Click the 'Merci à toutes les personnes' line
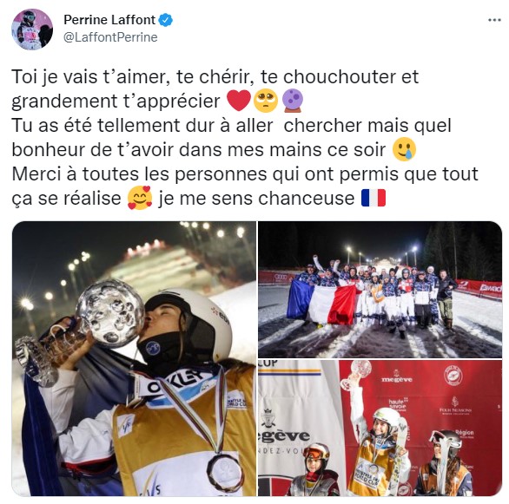The height and width of the screenshot is (504, 509). 245,173
